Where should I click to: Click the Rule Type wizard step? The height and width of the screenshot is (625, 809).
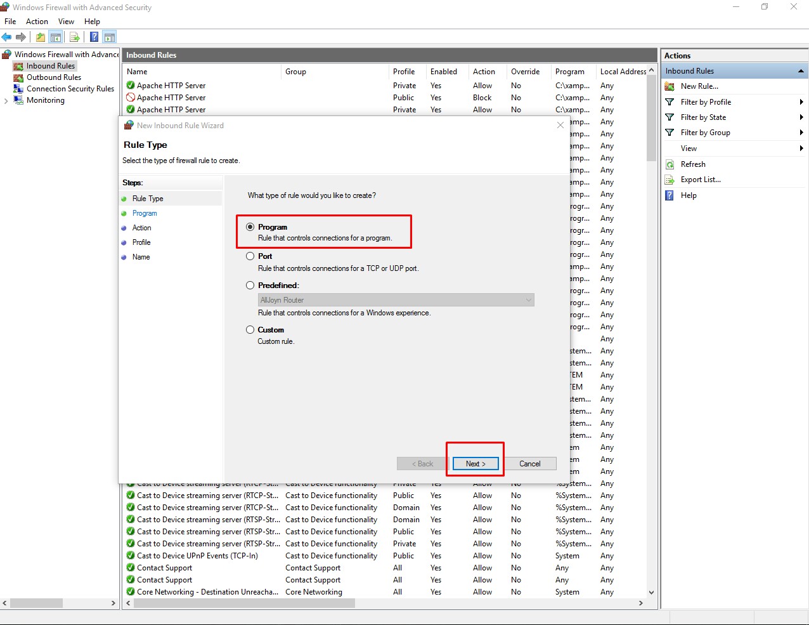[x=148, y=199]
